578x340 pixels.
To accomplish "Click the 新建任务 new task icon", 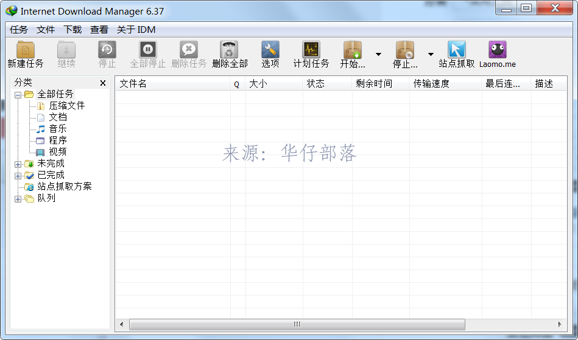I will click(x=26, y=50).
